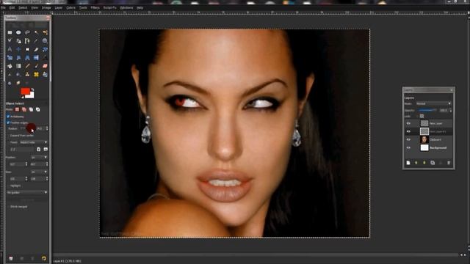470x264 pixels.
Task: Select the Text tool
Action: 45,57
